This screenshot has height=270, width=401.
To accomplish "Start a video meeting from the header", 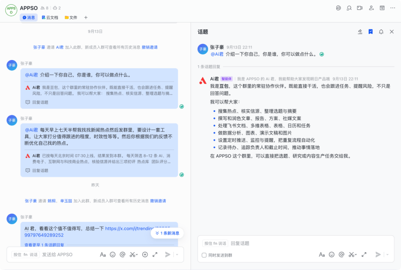I will click(360, 8).
